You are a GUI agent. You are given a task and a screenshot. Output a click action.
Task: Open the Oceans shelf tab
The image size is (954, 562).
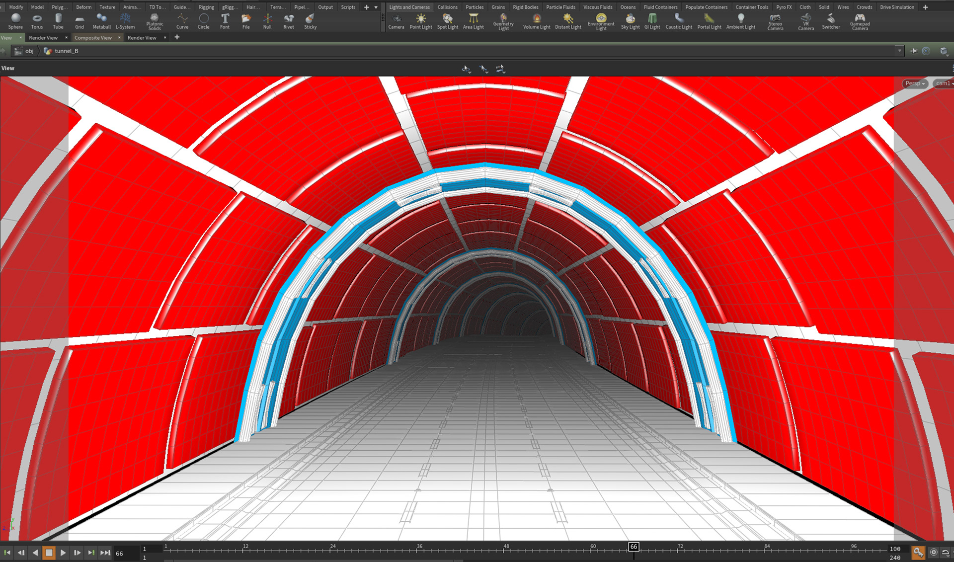tap(628, 7)
